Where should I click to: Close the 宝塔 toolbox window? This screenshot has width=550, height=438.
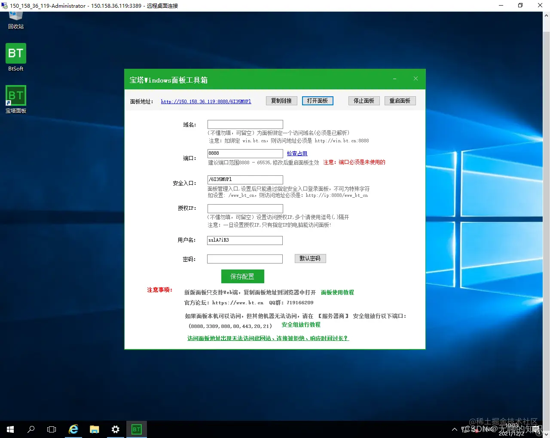click(416, 79)
